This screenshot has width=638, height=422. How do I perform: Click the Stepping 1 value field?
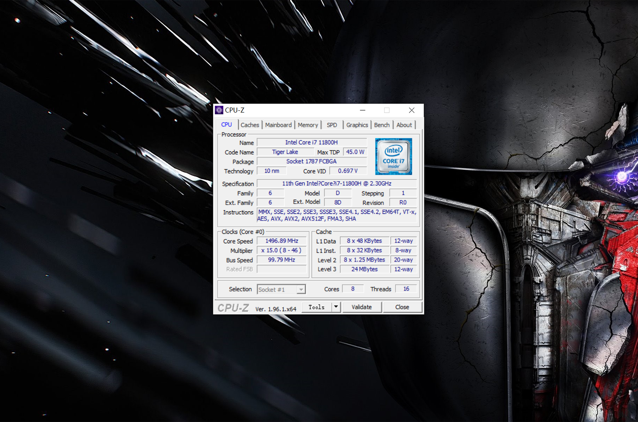pyautogui.click(x=403, y=193)
